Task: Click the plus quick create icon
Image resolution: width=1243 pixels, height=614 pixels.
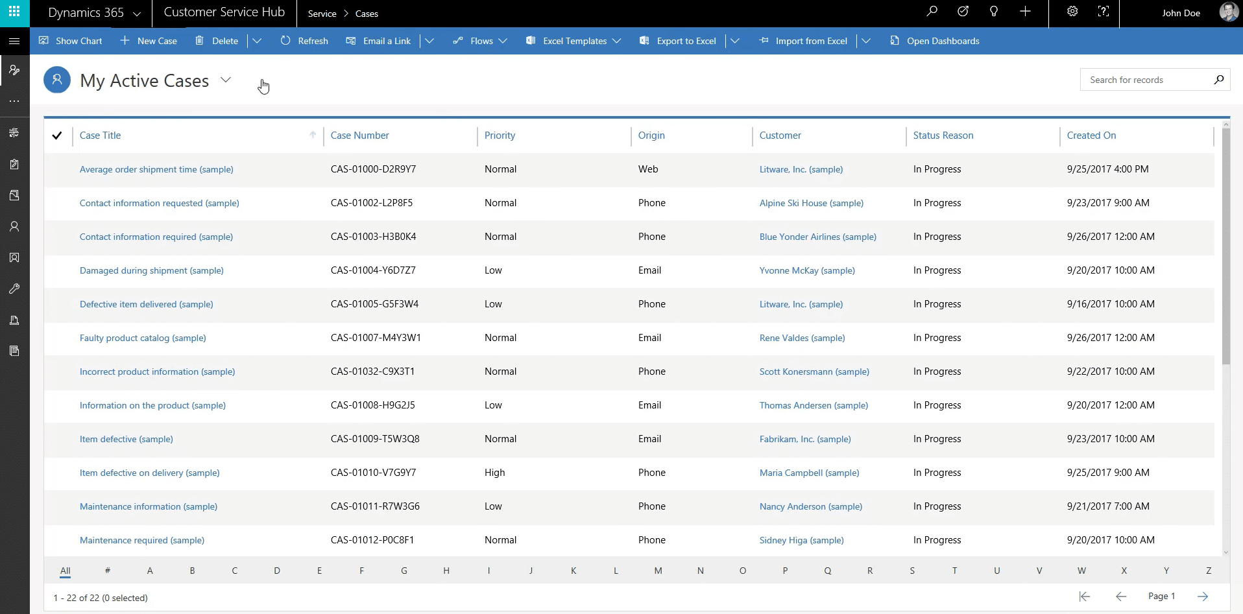Action: click(1025, 12)
